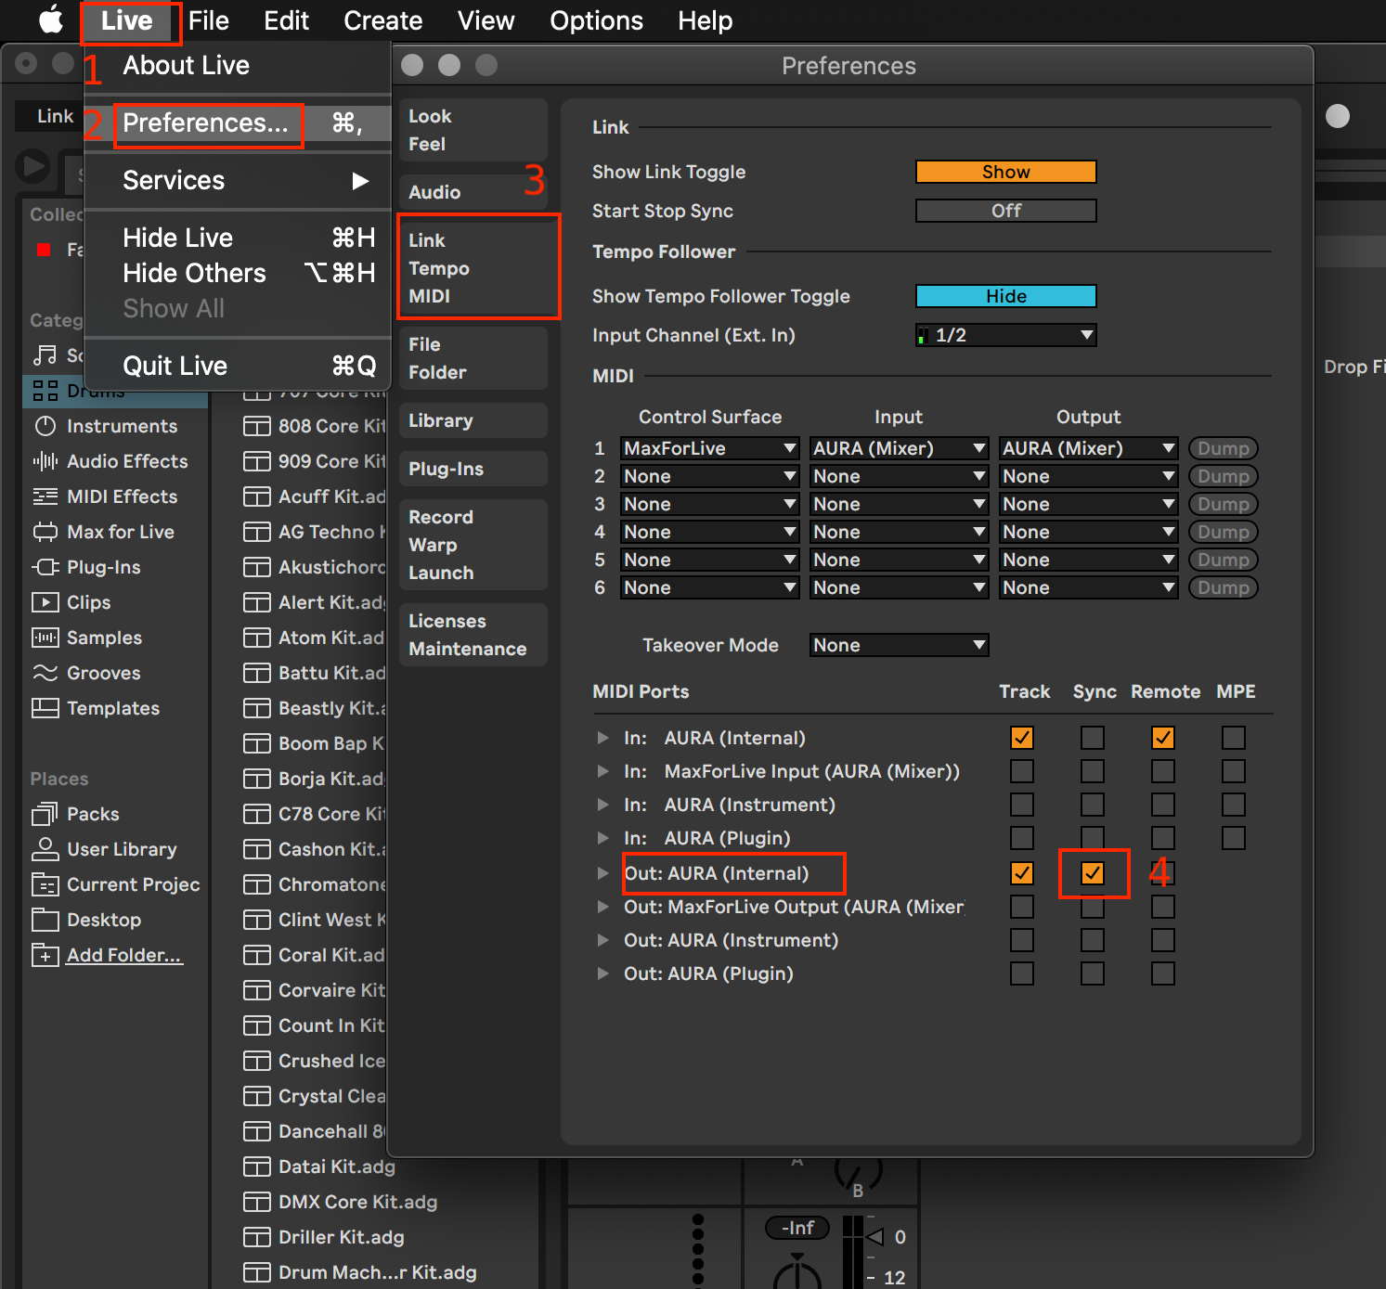The height and width of the screenshot is (1289, 1386).
Task: Click the 909 Core Kit rack icon
Action: pyautogui.click(x=256, y=461)
